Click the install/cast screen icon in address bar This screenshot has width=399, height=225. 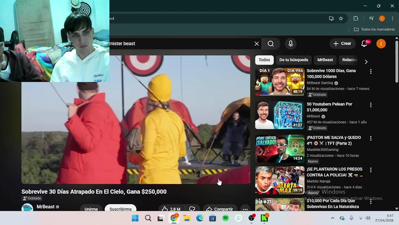coord(331,18)
